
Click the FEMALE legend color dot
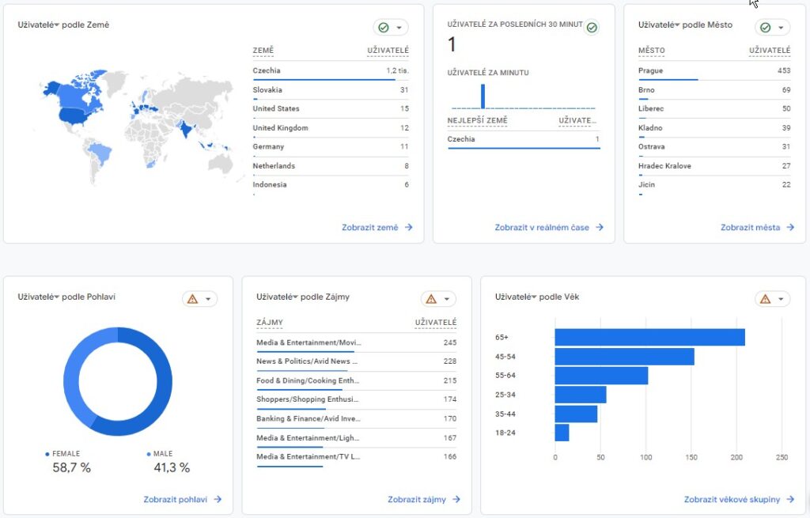[x=47, y=454]
